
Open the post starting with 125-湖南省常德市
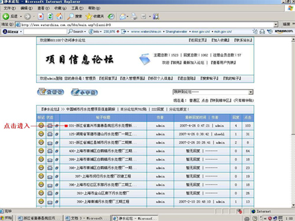point(103,134)
